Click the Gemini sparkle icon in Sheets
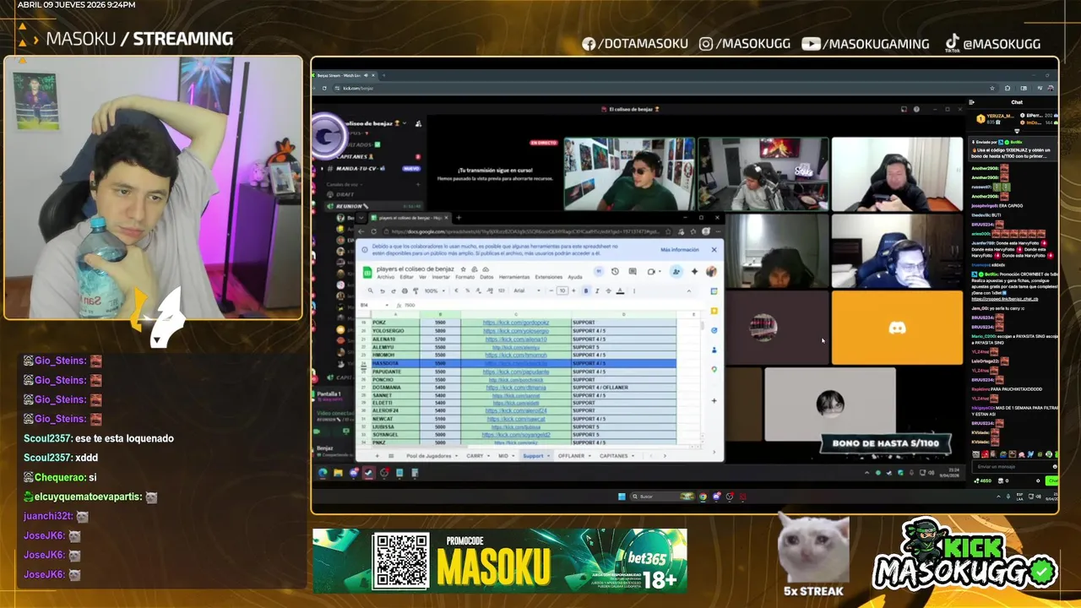Screen dimensions: 1081x608 pyautogui.click(x=694, y=271)
